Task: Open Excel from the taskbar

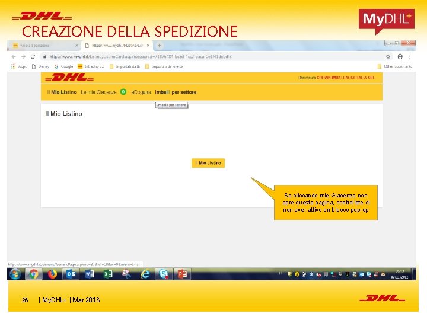Action: pyautogui.click(x=108, y=274)
